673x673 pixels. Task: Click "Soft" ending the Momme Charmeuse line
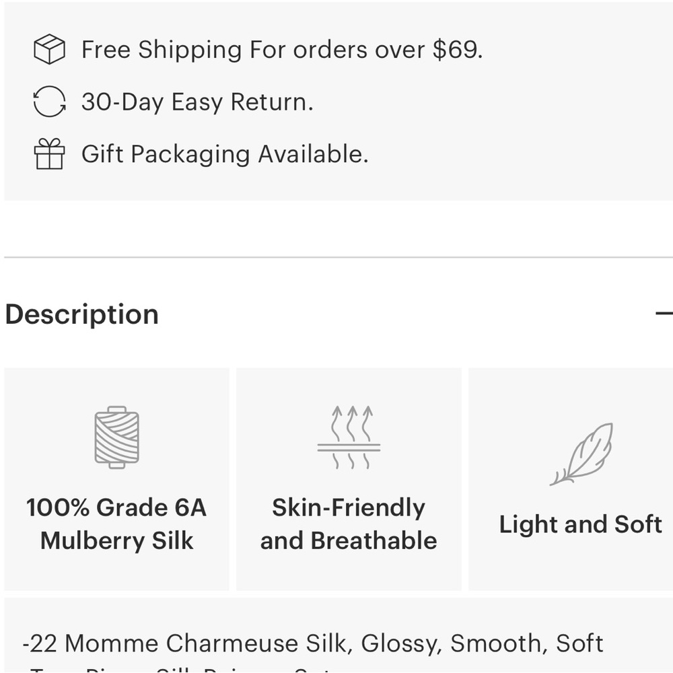click(579, 643)
